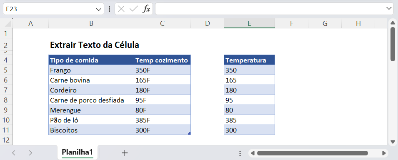Click the three-dot handle beside Name Box

coord(110,9)
